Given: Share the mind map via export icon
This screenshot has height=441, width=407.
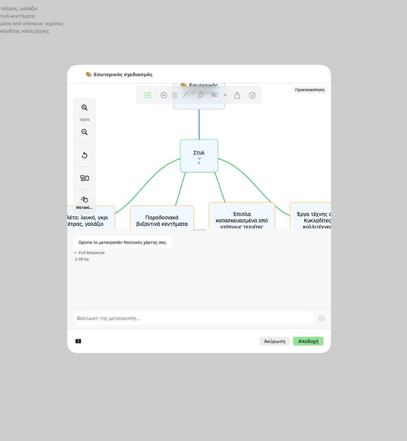Looking at the screenshot, I should tap(237, 95).
